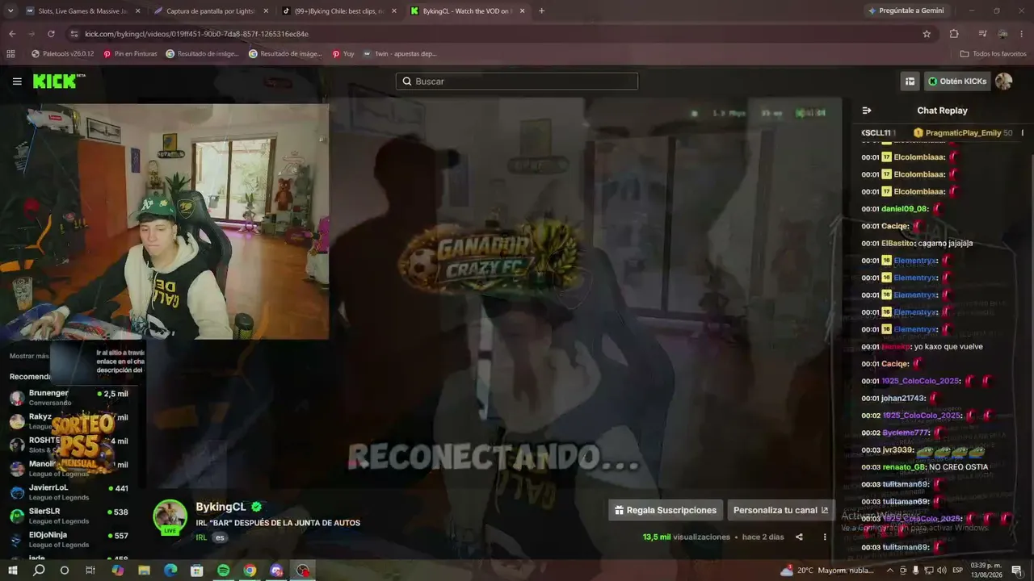This screenshot has height=581, width=1034.
Task: Open the user profile avatar menu
Action: [x=1003, y=82]
